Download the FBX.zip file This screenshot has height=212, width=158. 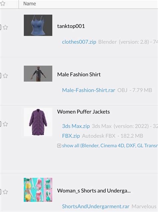[71, 136]
